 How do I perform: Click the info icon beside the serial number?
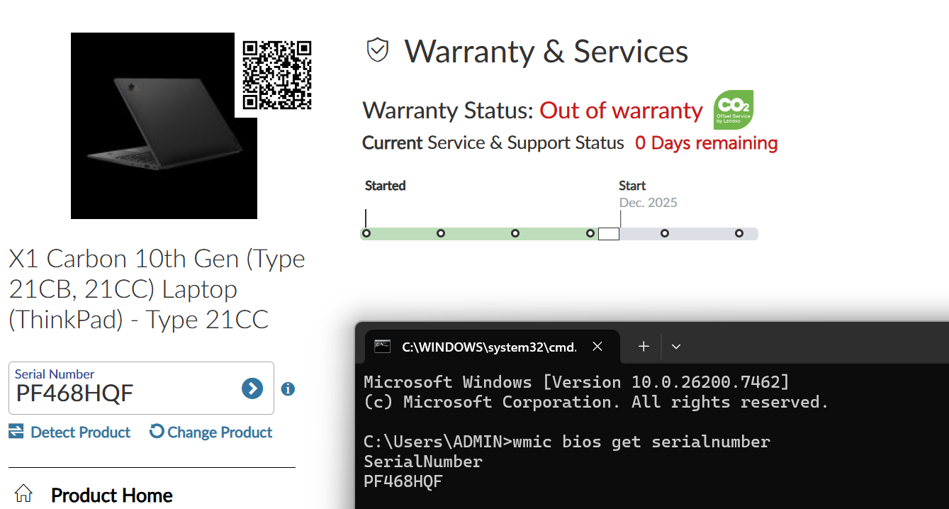[288, 389]
